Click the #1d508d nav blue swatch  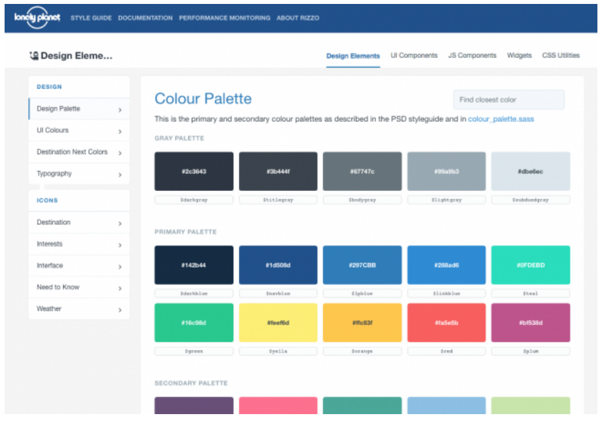pyautogui.click(x=278, y=265)
